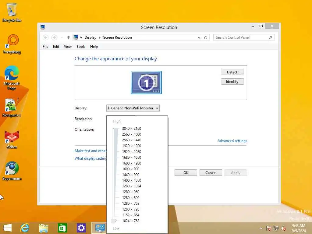Select 1600 × 1200 resolution
The image size is (312, 234).
(x=132, y=163)
